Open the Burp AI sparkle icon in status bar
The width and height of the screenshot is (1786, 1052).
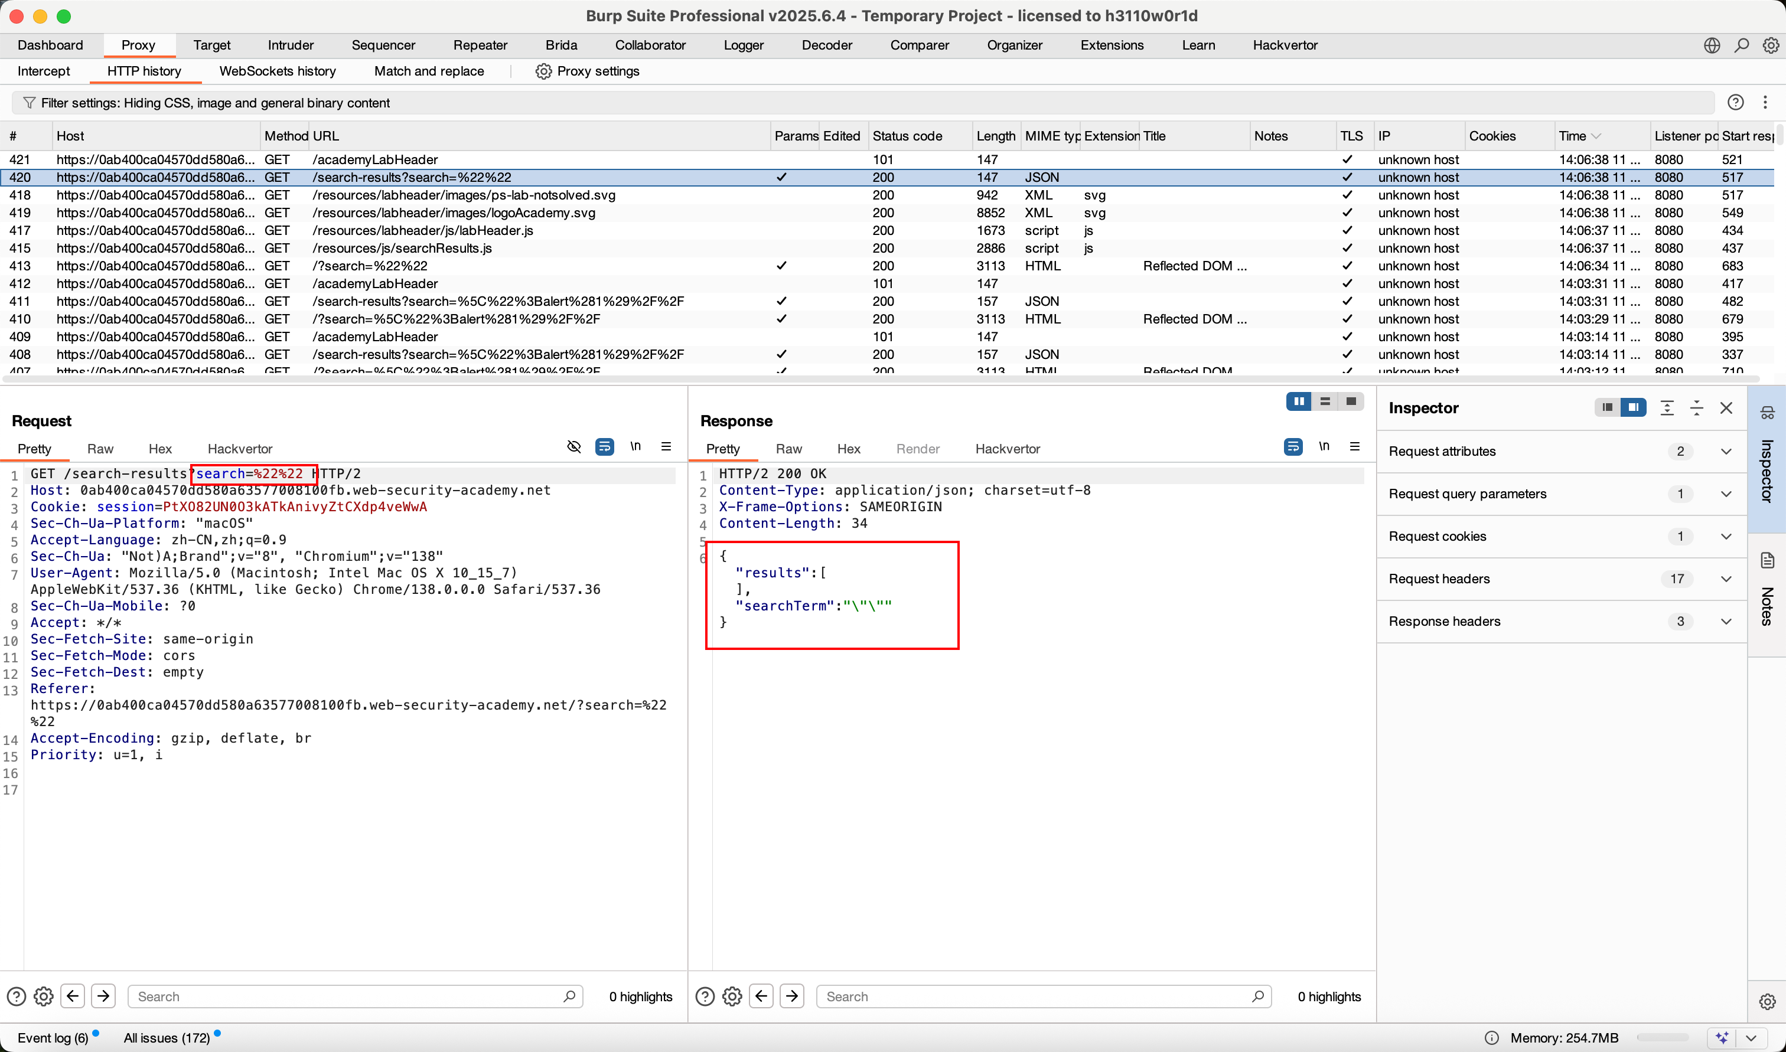(1723, 1038)
